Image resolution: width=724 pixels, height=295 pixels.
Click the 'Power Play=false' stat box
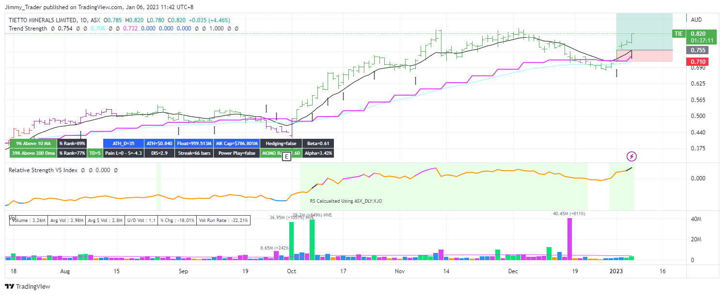pos(236,153)
